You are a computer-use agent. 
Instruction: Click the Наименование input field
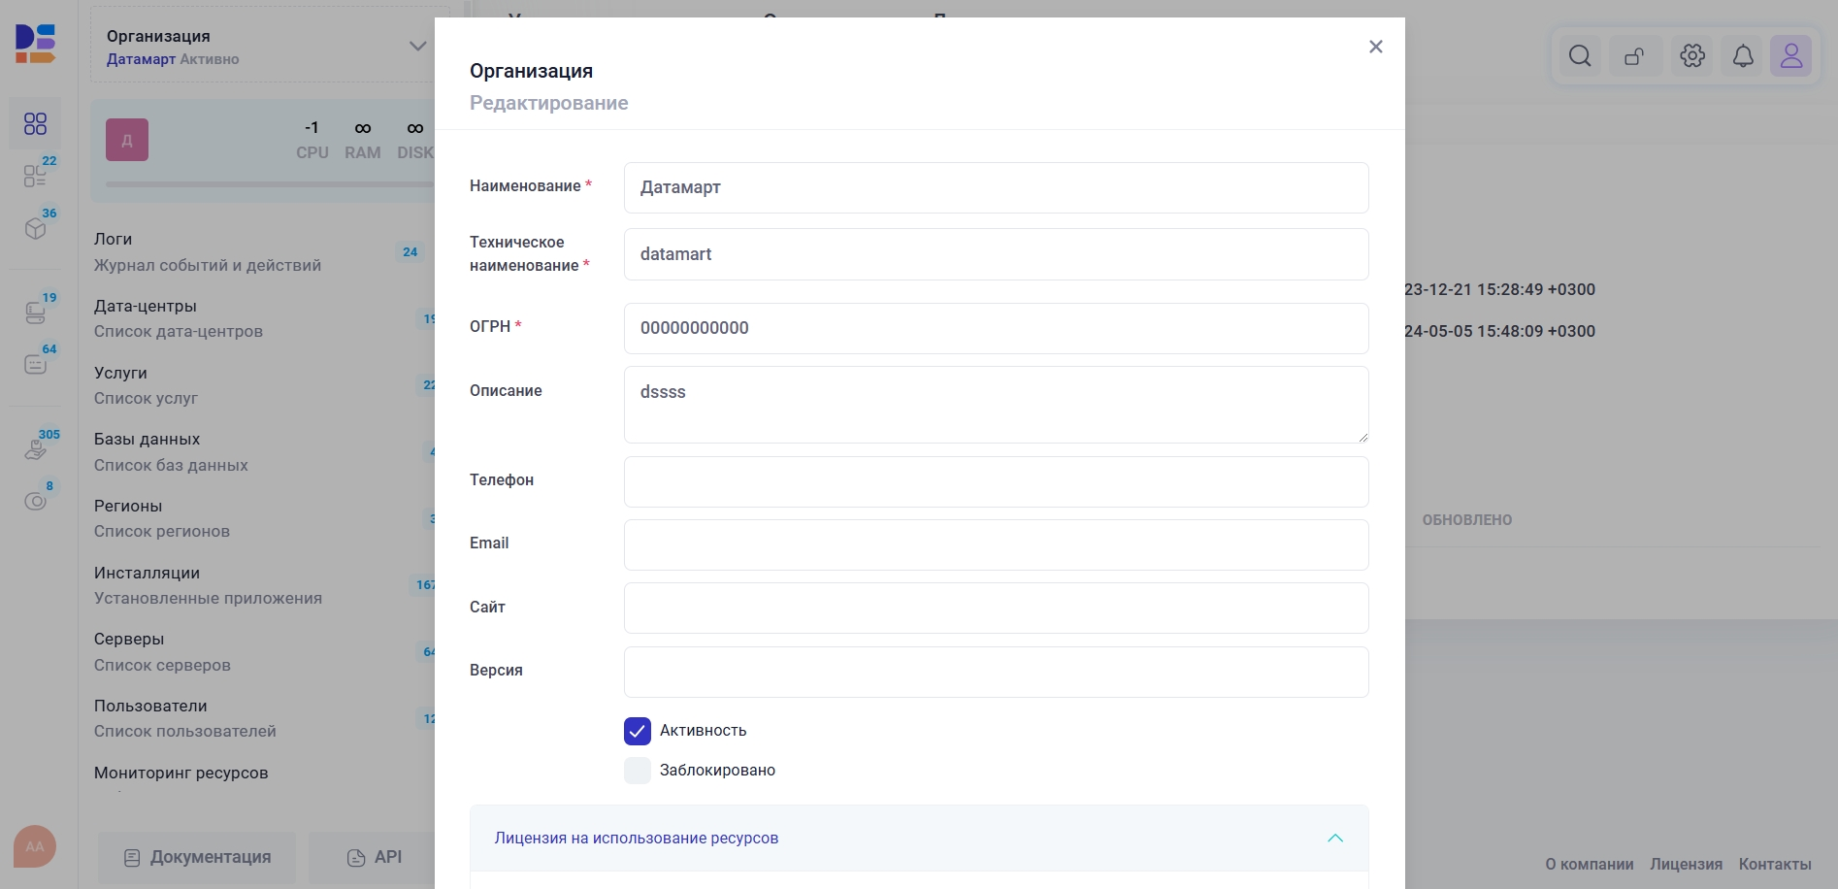tap(996, 187)
